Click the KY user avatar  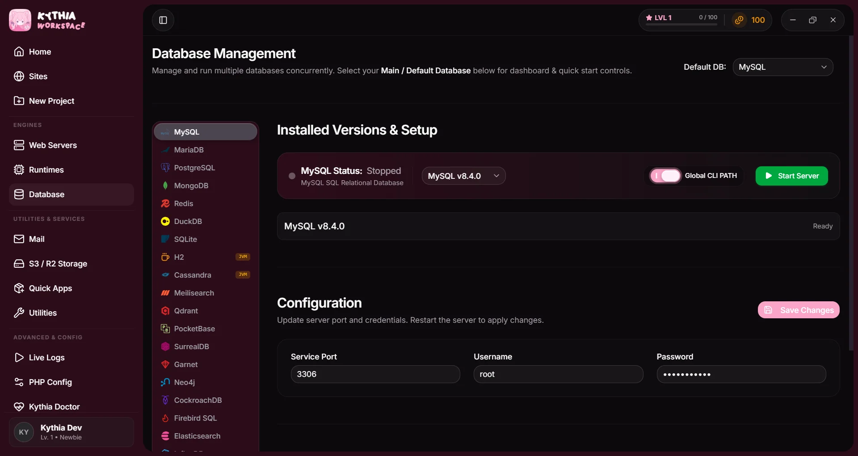(24, 432)
